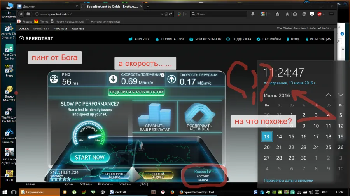350x196 pixels.
Task: Open Acer Care Center desktop icon
Action: pos(9,52)
